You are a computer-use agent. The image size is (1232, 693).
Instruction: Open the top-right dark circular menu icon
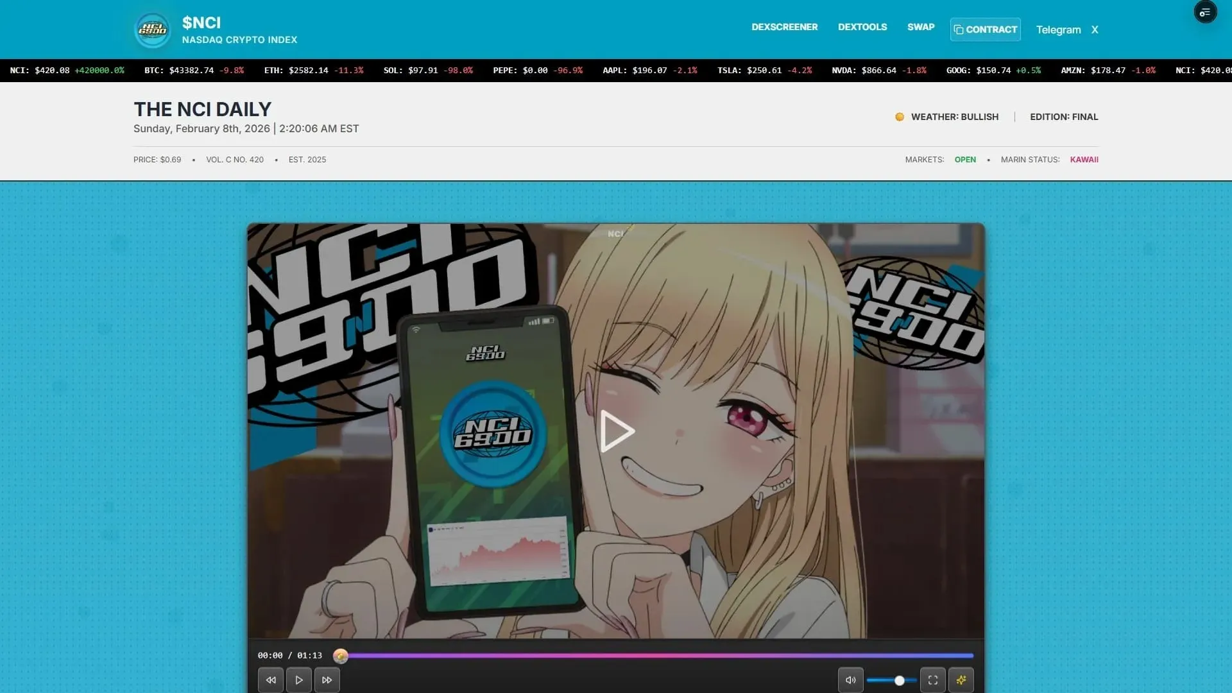pyautogui.click(x=1204, y=12)
